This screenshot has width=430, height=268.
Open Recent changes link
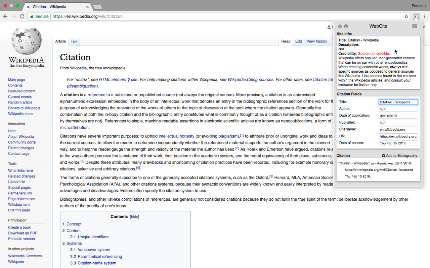pos(21,148)
